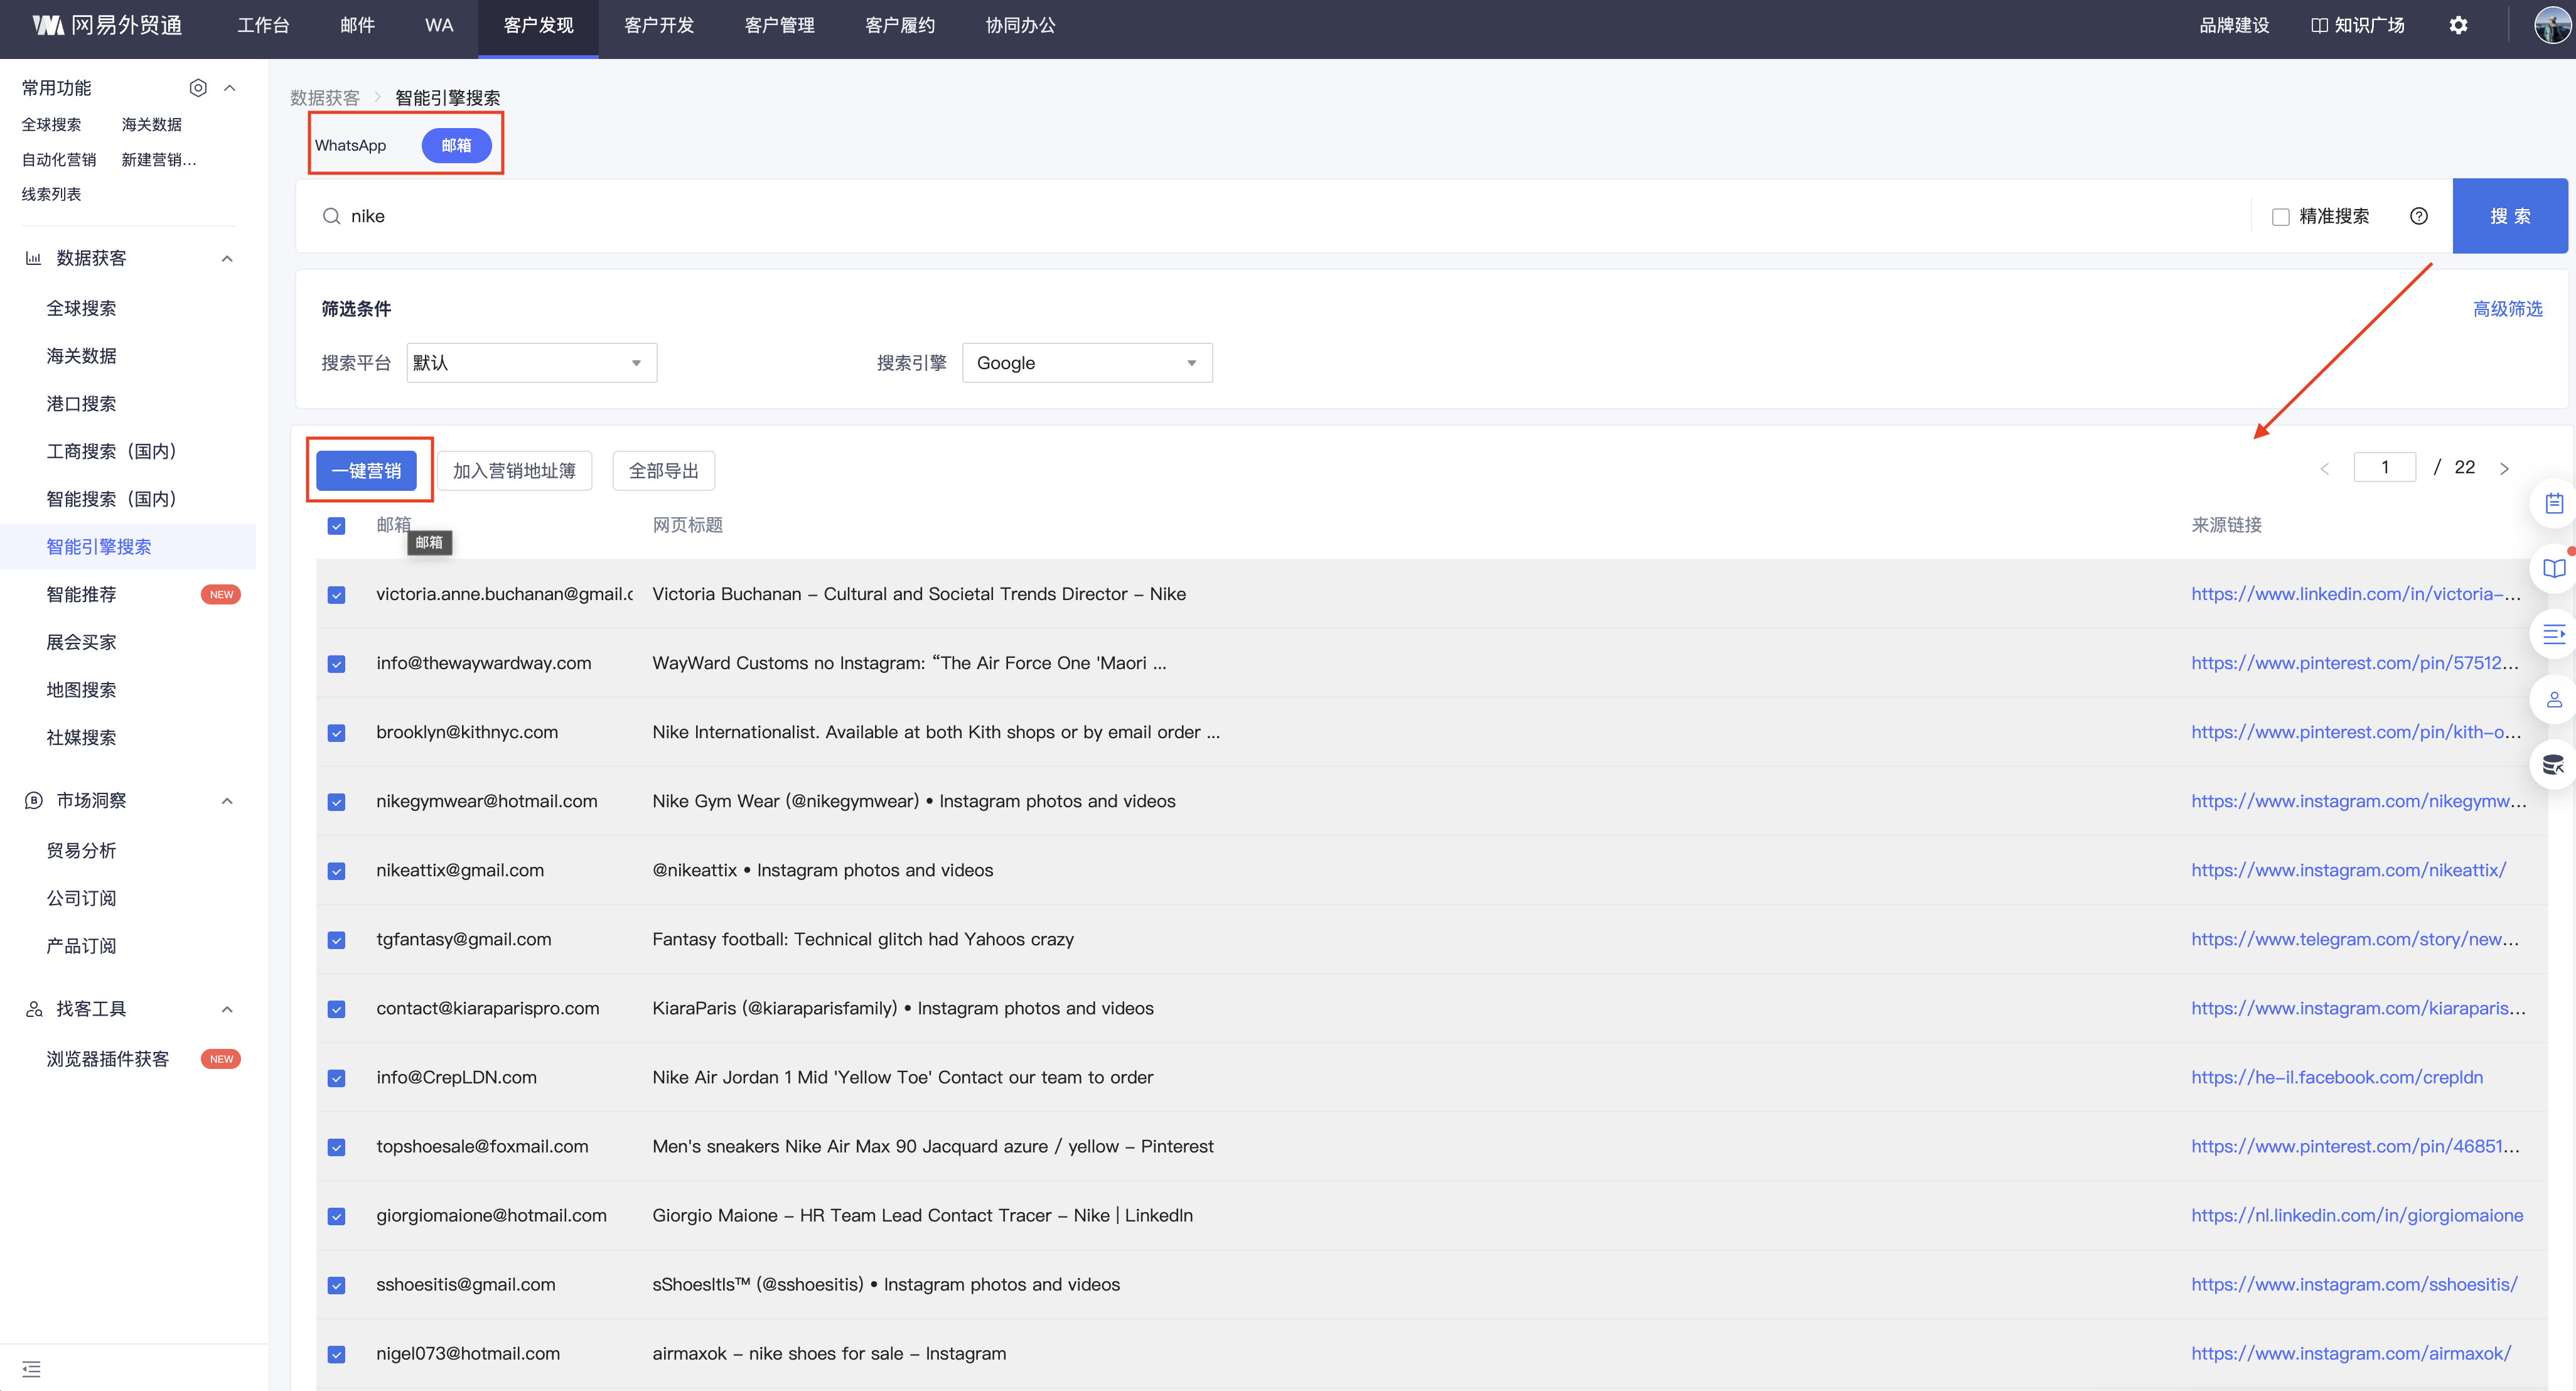Click the help question mark beside 精准搜索
The height and width of the screenshot is (1391, 2576).
coord(2418,216)
